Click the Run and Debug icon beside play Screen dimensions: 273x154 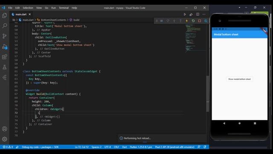[191, 14]
